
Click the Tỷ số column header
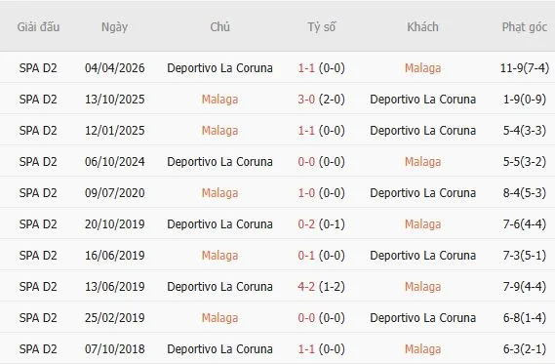coord(321,27)
